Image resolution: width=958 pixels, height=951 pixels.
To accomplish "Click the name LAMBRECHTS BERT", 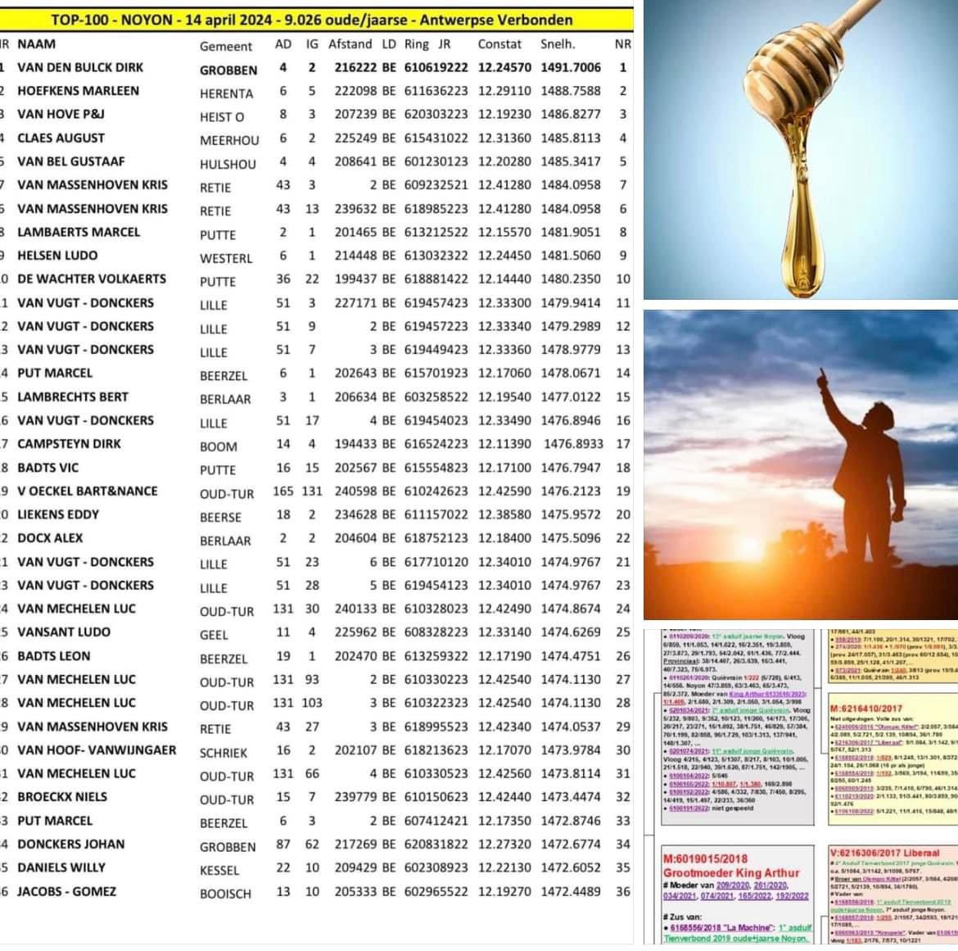I will (73, 396).
